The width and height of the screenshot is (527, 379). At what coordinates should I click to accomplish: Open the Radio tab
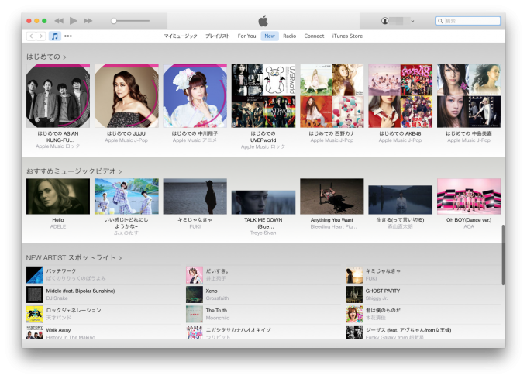[289, 36]
